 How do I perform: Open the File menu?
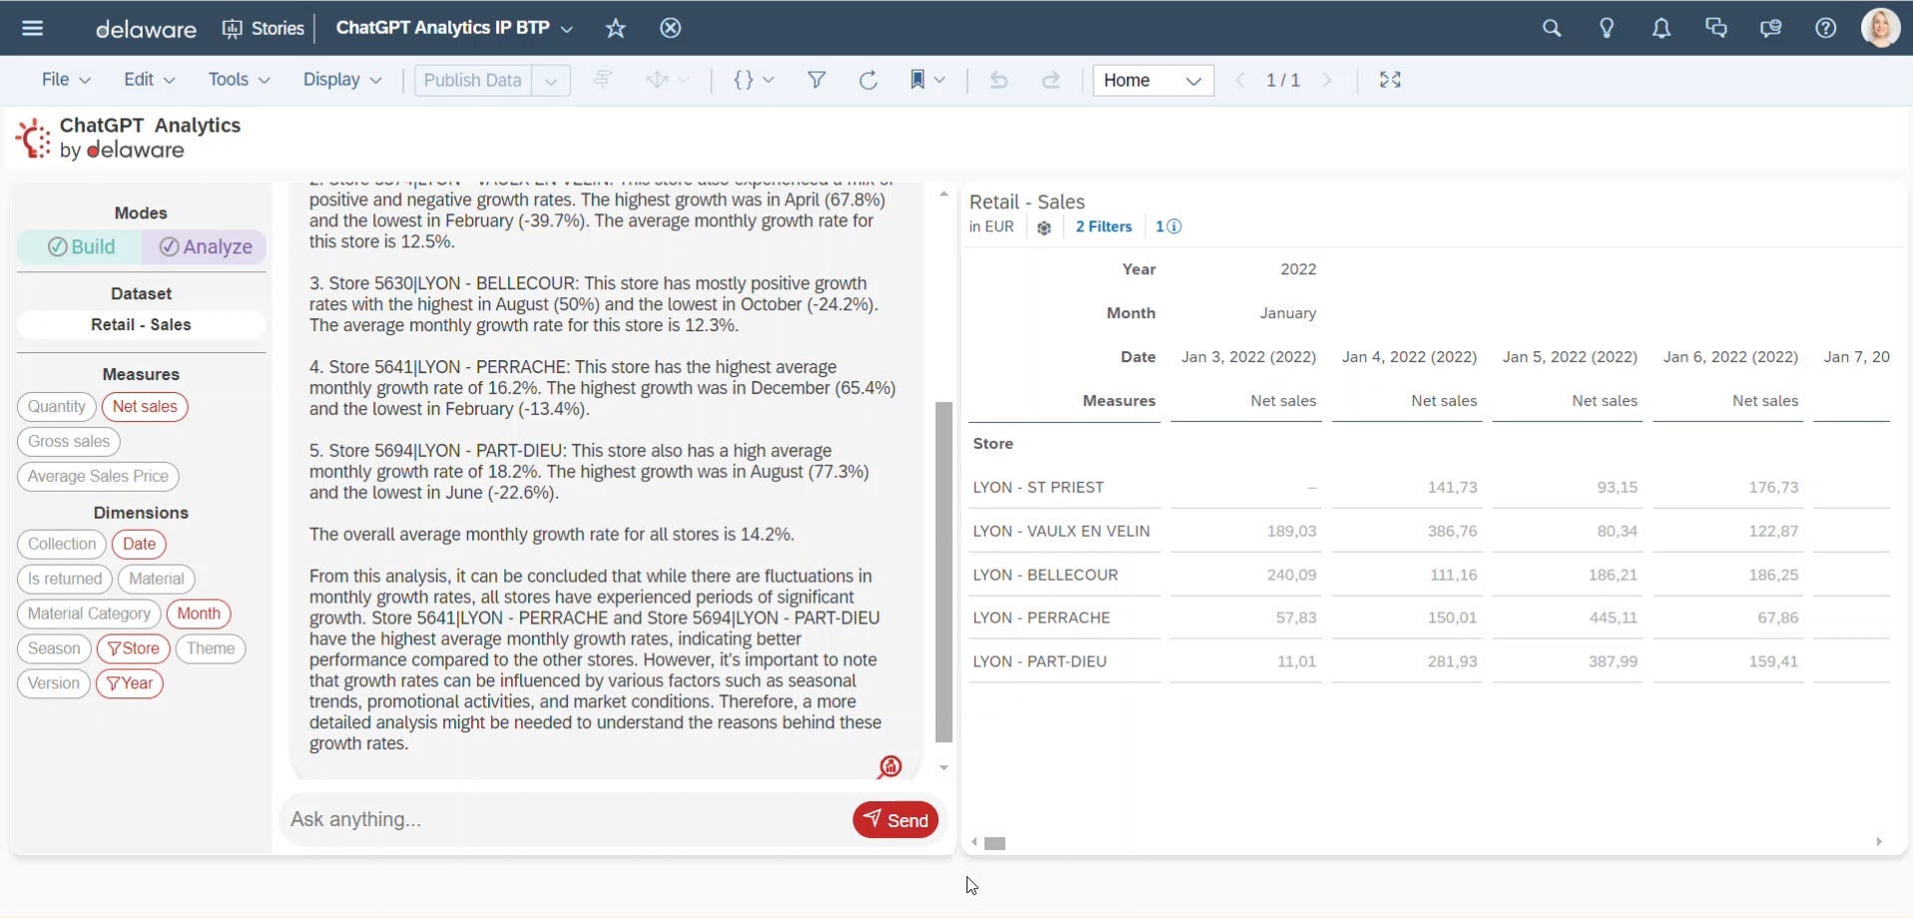point(65,80)
